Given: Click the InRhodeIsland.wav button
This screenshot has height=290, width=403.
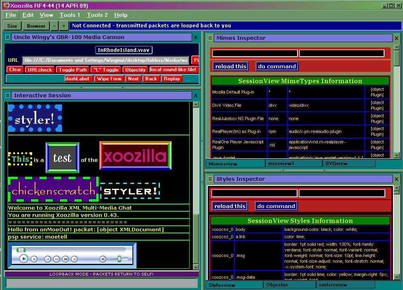Looking at the screenshot, I should tap(124, 50).
